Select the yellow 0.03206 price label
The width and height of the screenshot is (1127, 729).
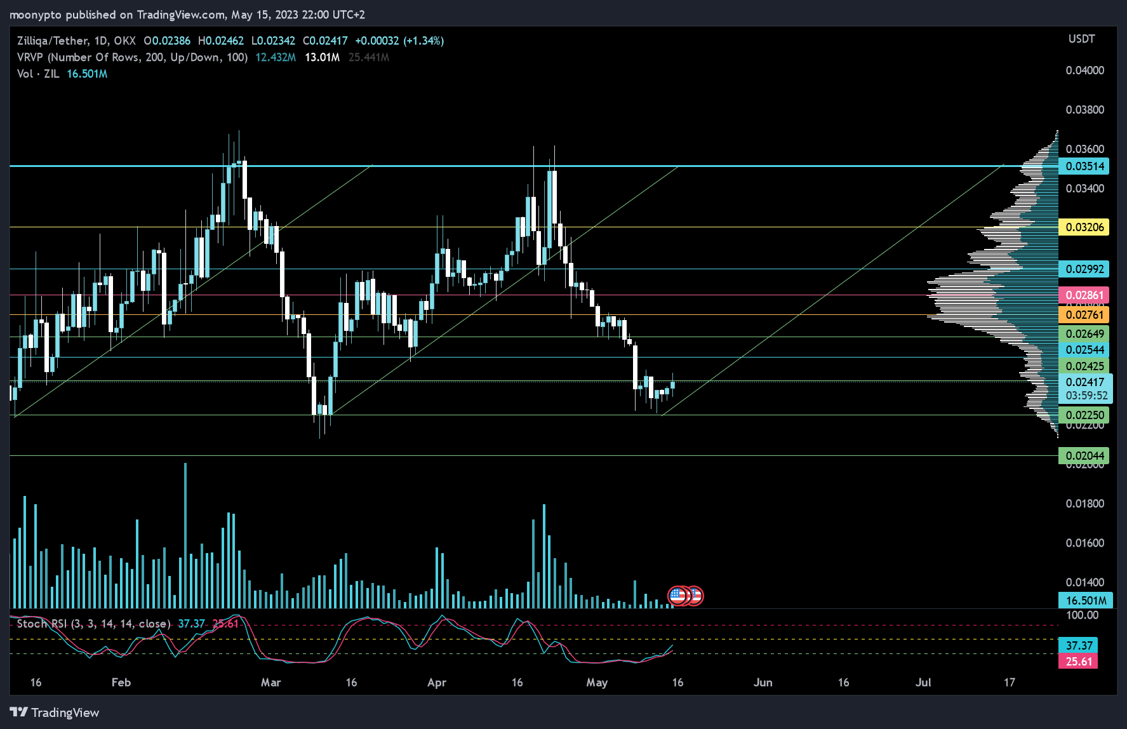pyautogui.click(x=1084, y=227)
